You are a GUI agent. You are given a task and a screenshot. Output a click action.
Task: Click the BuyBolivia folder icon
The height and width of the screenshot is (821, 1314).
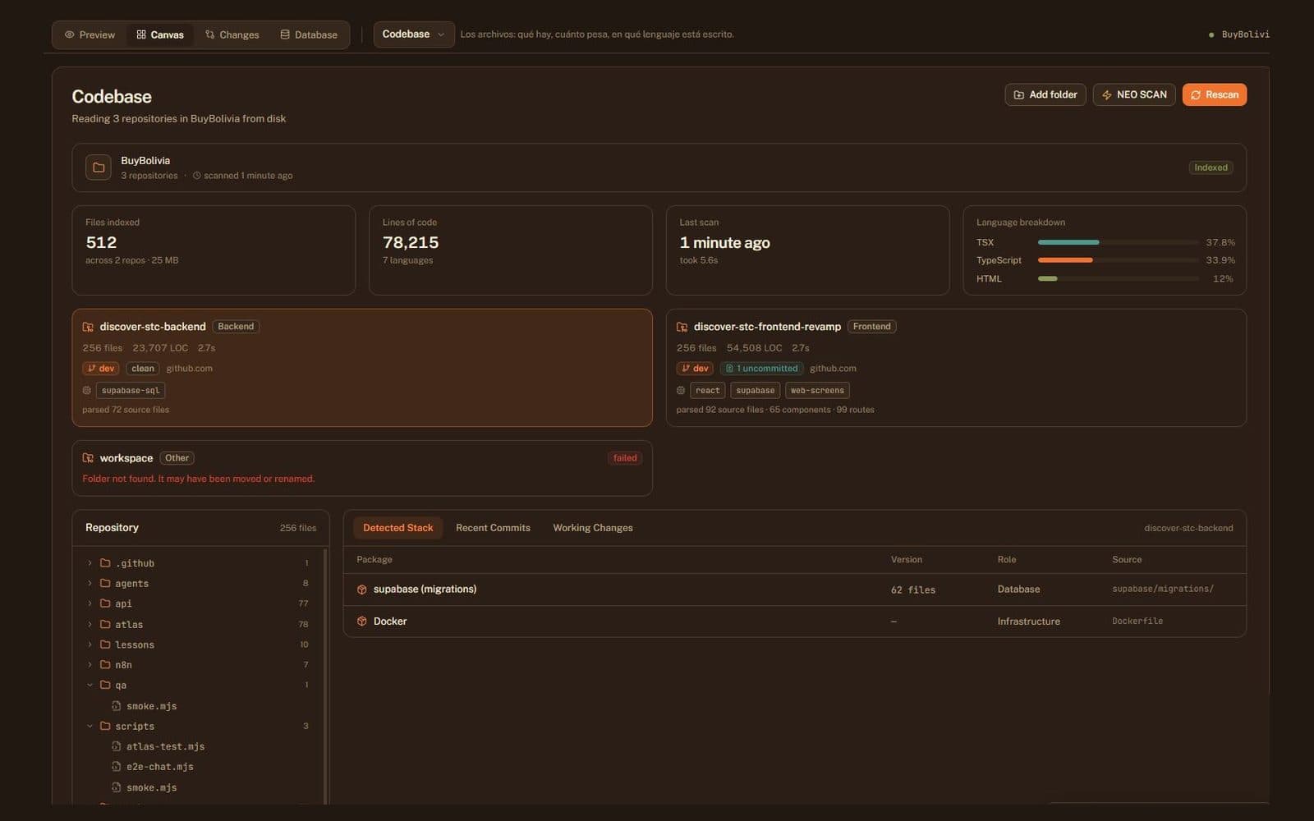pos(99,167)
